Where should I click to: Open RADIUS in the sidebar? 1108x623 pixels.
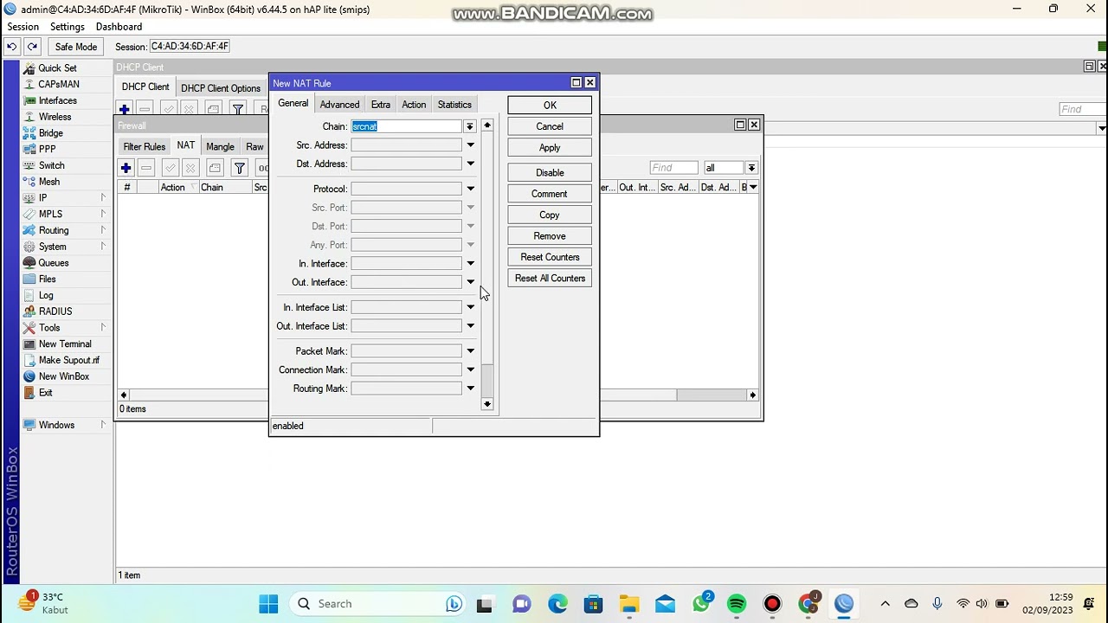pos(55,311)
